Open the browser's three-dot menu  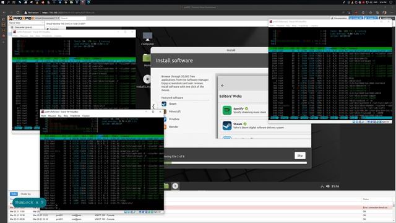(392, 12)
